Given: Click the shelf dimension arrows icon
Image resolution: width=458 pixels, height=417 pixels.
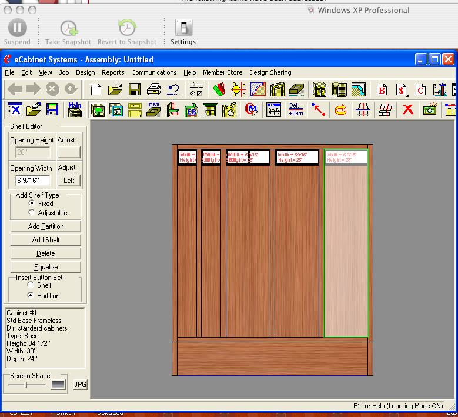Looking at the screenshot, I should [172, 110].
